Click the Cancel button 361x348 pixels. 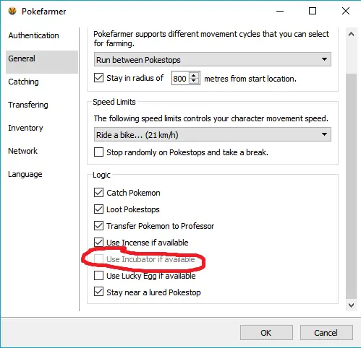(326, 333)
